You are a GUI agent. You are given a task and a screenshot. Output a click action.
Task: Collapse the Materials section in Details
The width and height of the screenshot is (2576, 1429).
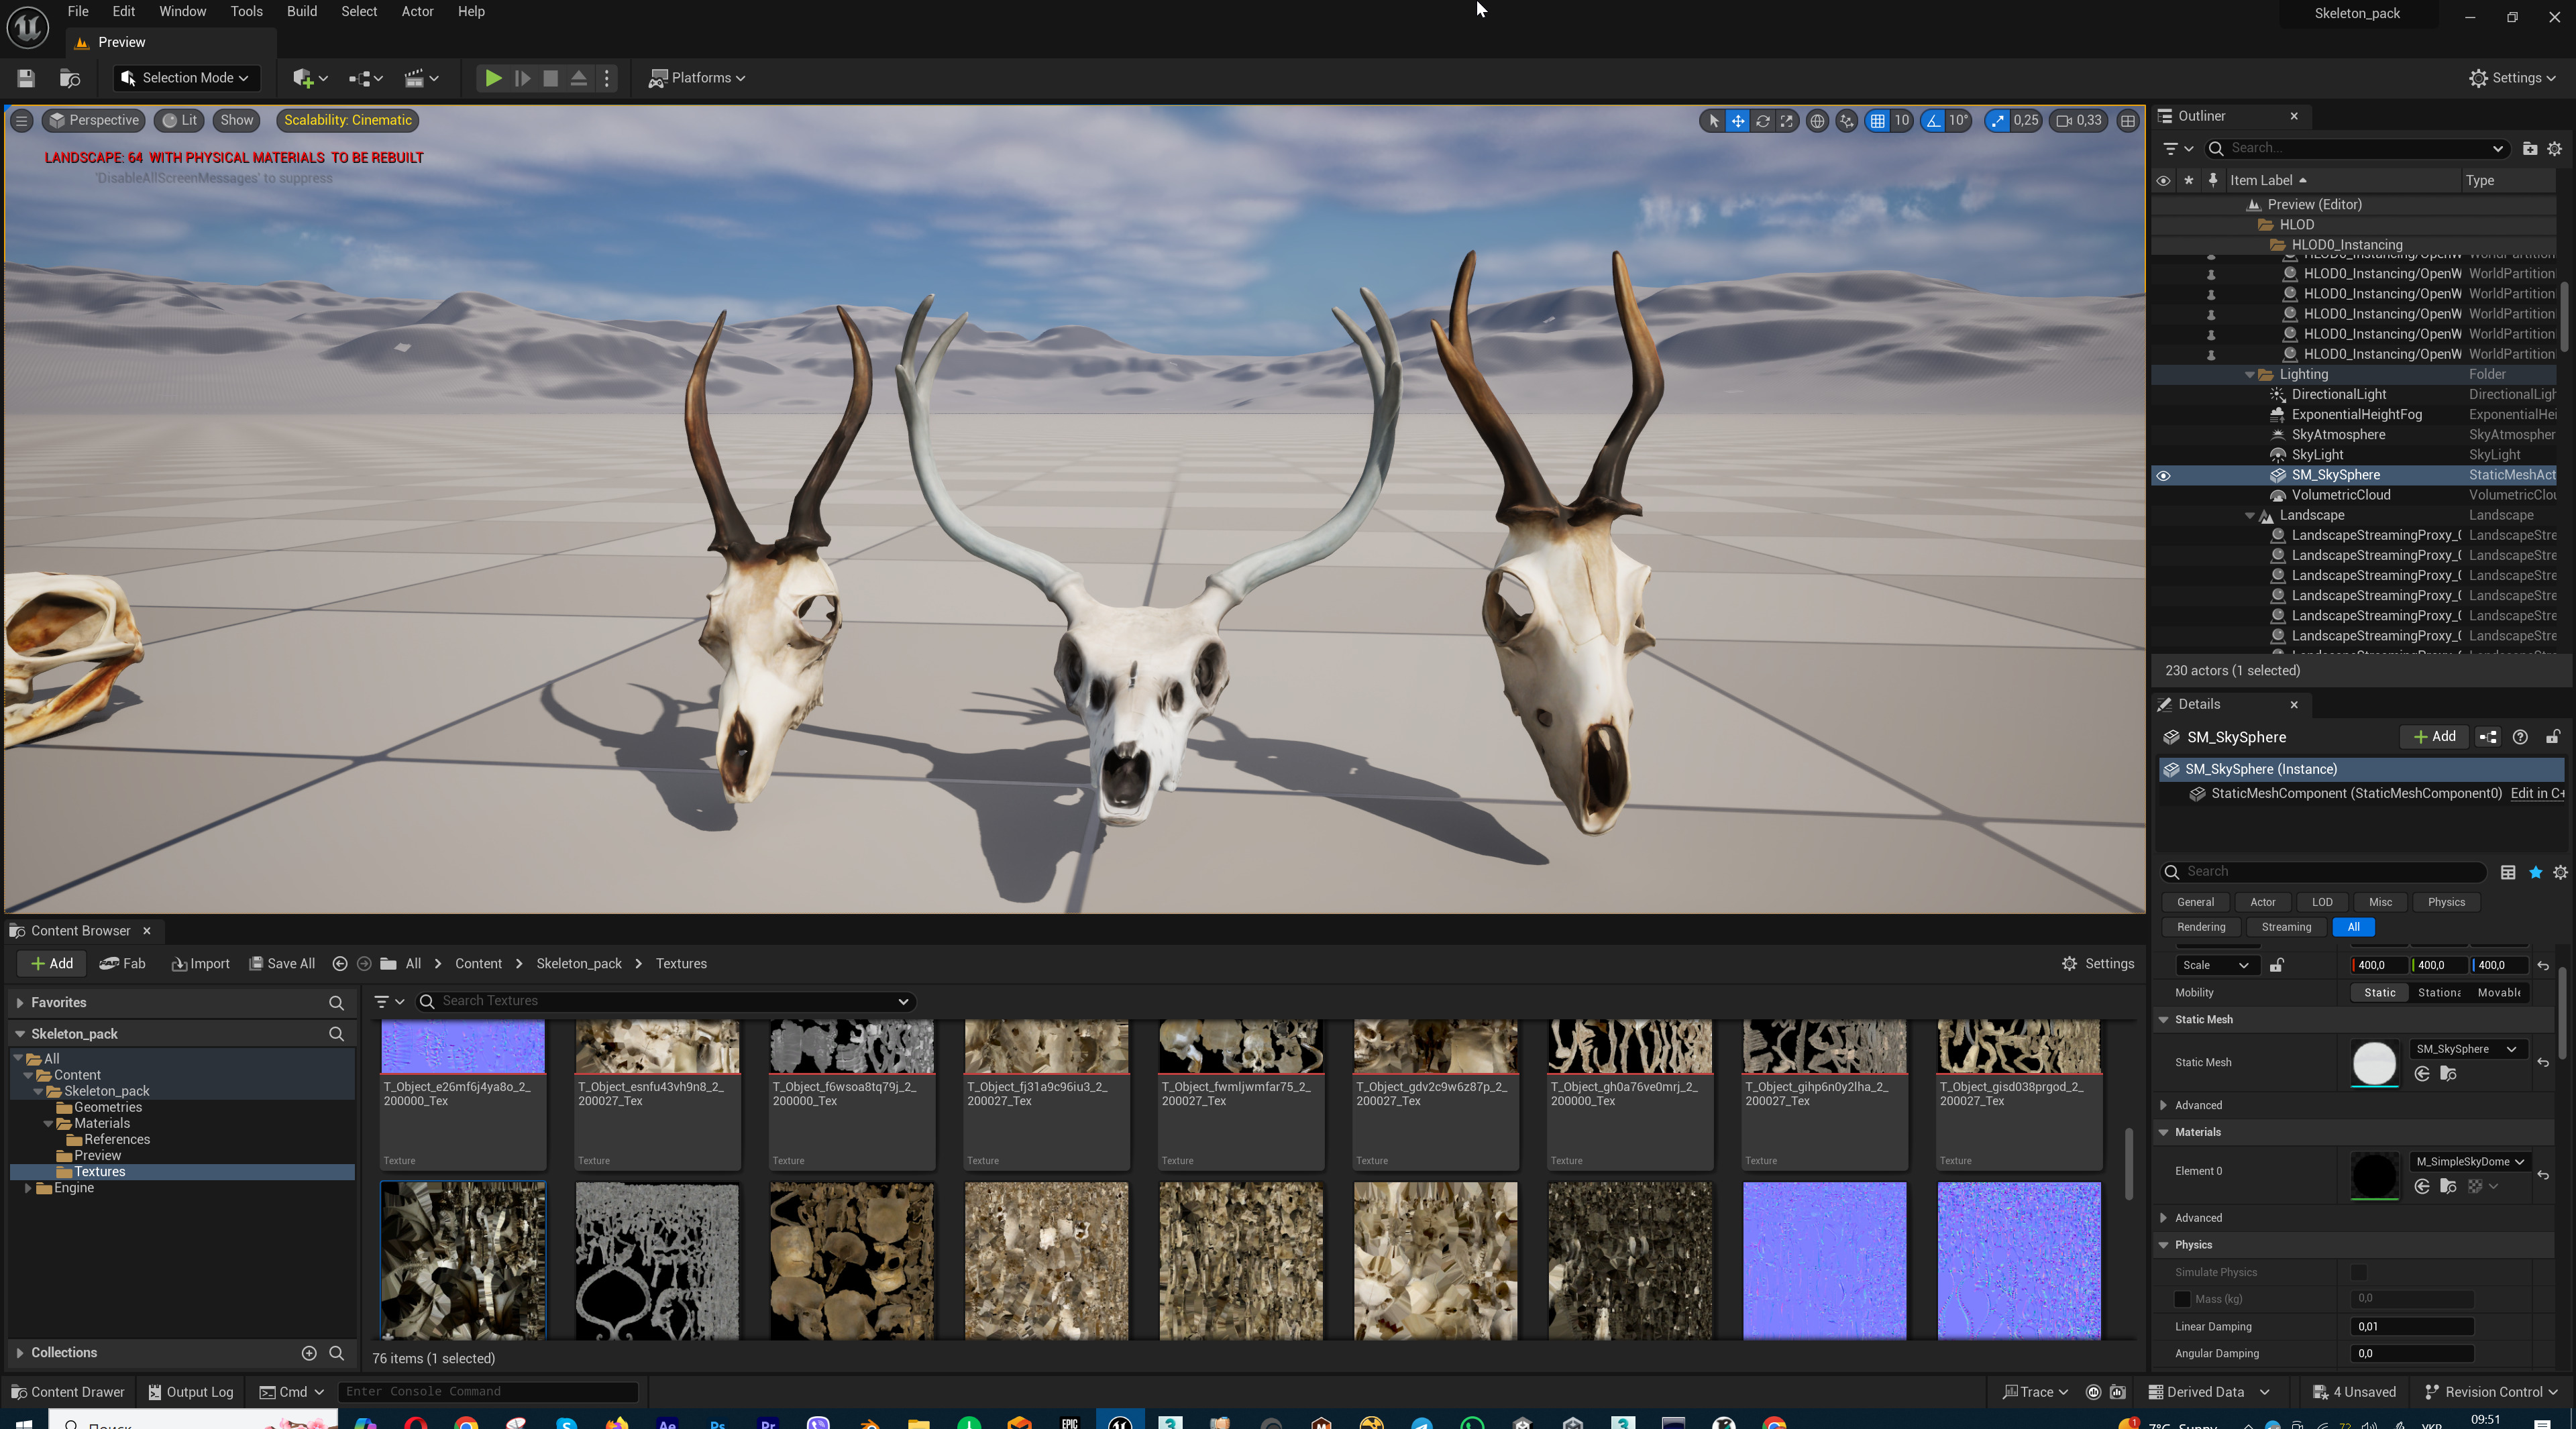coord(2163,1133)
